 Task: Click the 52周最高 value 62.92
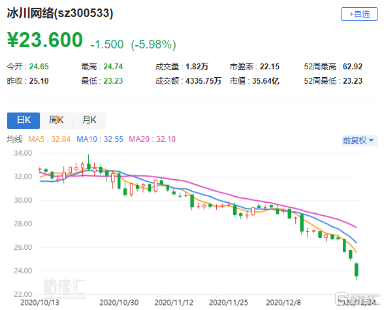tap(353, 67)
